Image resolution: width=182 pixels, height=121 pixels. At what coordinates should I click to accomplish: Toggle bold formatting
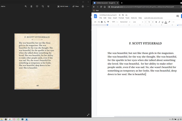click(156, 22)
